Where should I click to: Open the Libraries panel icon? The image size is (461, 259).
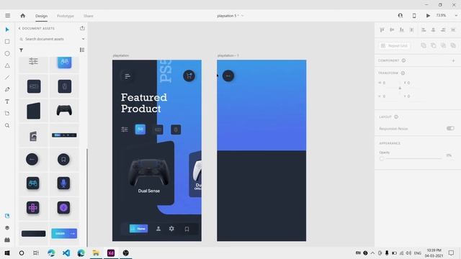[7, 216]
